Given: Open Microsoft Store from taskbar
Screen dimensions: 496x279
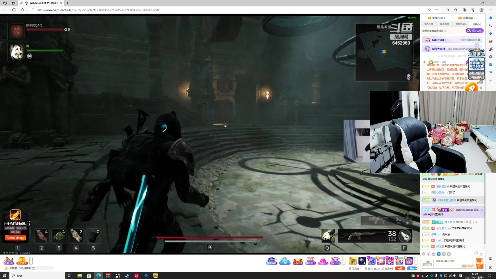Looking at the screenshot, I should (89, 276).
